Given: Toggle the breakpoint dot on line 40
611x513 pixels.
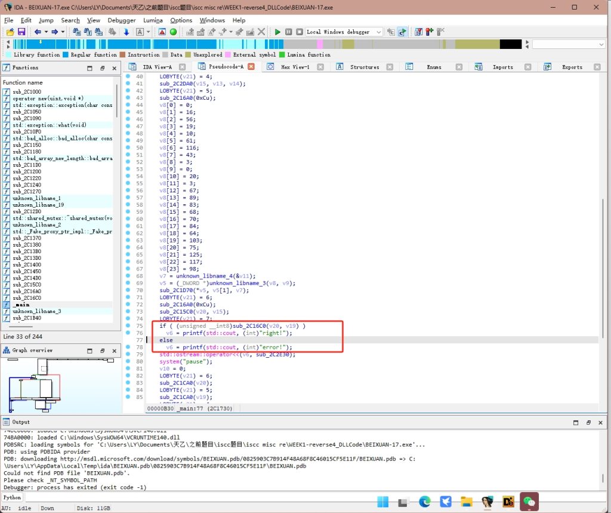Looking at the screenshot, I should [x=128, y=76].
